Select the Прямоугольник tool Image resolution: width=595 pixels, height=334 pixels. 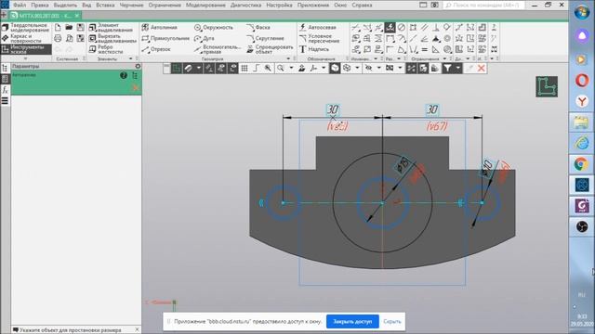[x=165, y=38]
